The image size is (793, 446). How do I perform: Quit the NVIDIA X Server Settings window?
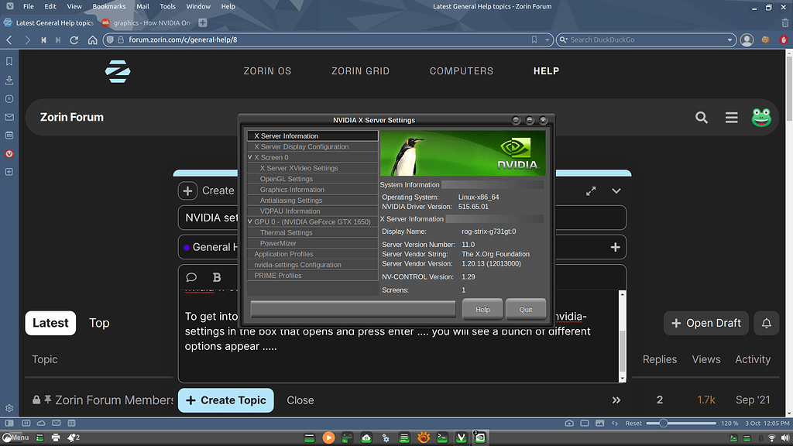click(525, 309)
